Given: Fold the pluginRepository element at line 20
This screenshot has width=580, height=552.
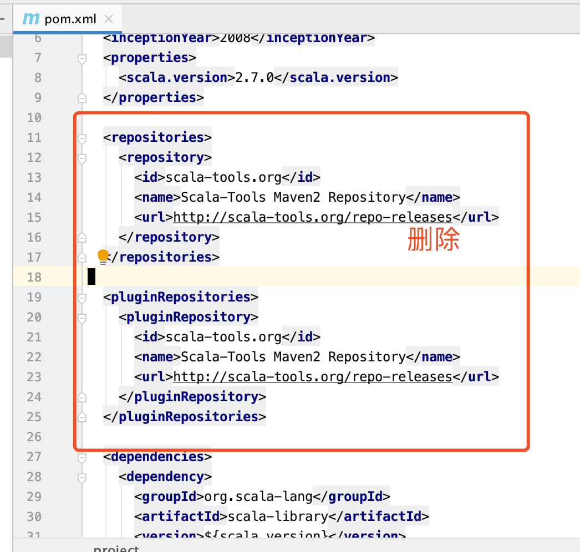Looking at the screenshot, I should pos(82,318).
